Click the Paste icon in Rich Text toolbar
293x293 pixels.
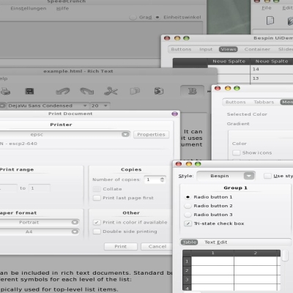(x=159, y=91)
